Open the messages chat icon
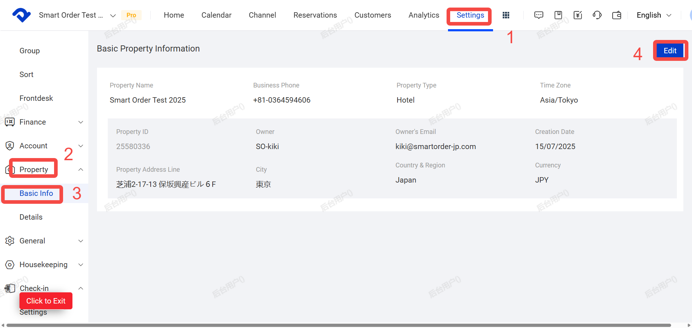The height and width of the screenshot is (328, 692). click(539, 15)
